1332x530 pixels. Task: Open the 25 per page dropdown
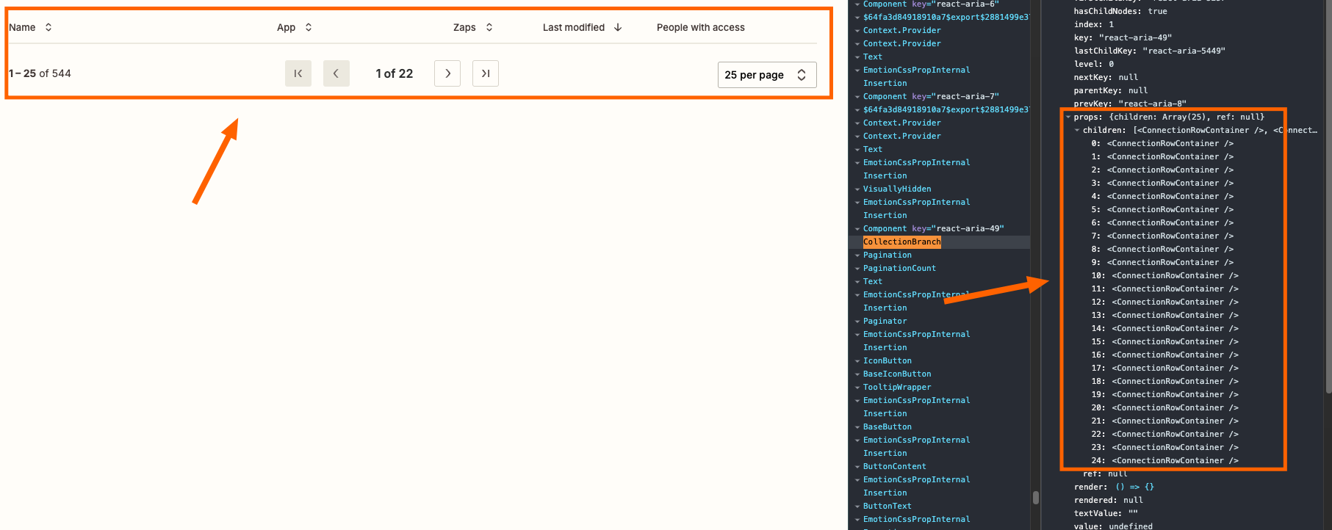pyautogui.click(x=766, y=75)
